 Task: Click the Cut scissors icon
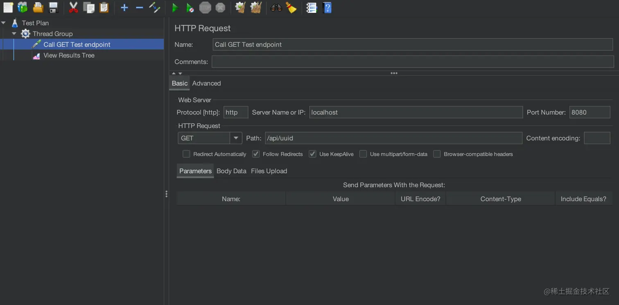pos(73,7)
